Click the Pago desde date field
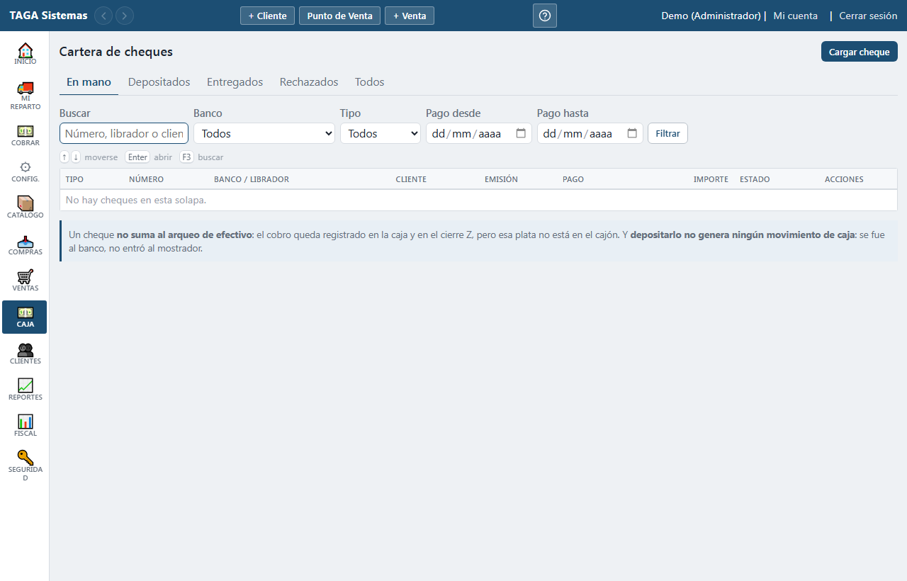 479,133
